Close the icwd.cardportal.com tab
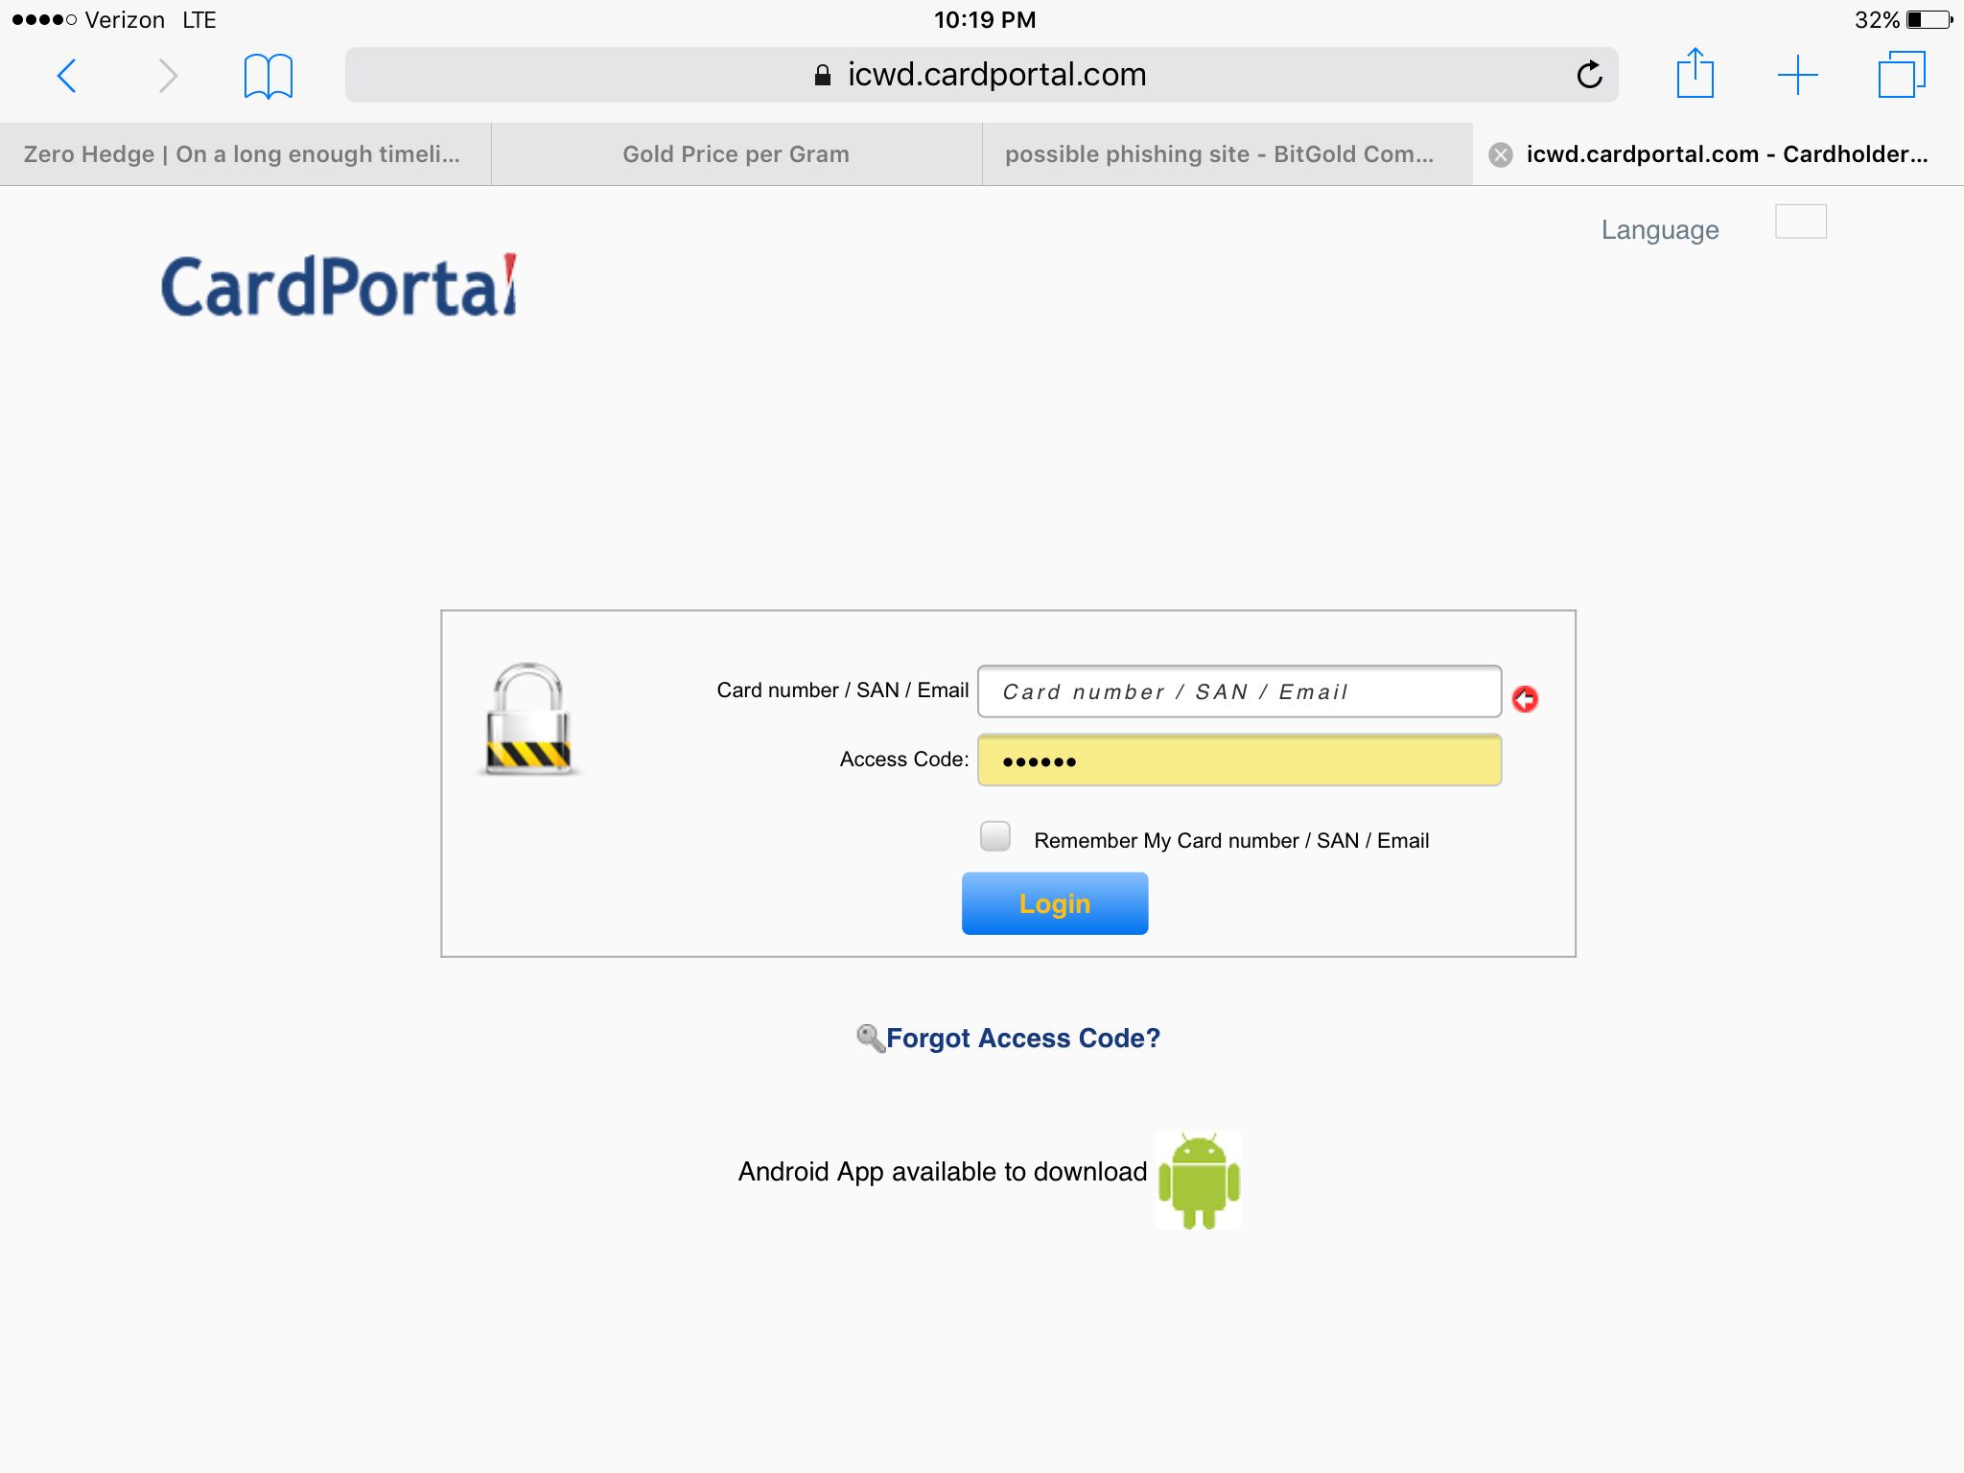Screen dimensions: 1964x1473 click(1501, 154)
